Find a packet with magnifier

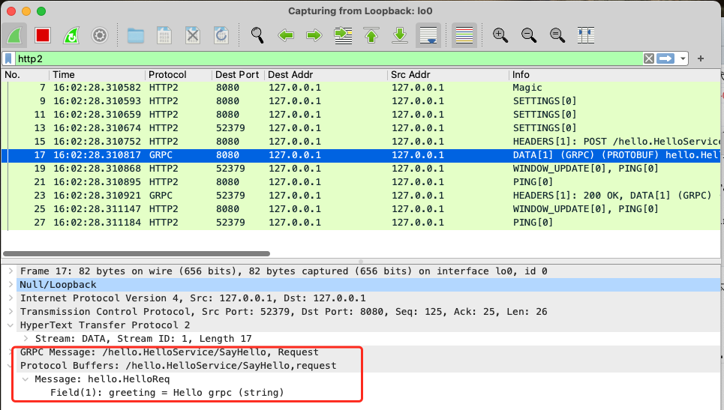[257, 35]
